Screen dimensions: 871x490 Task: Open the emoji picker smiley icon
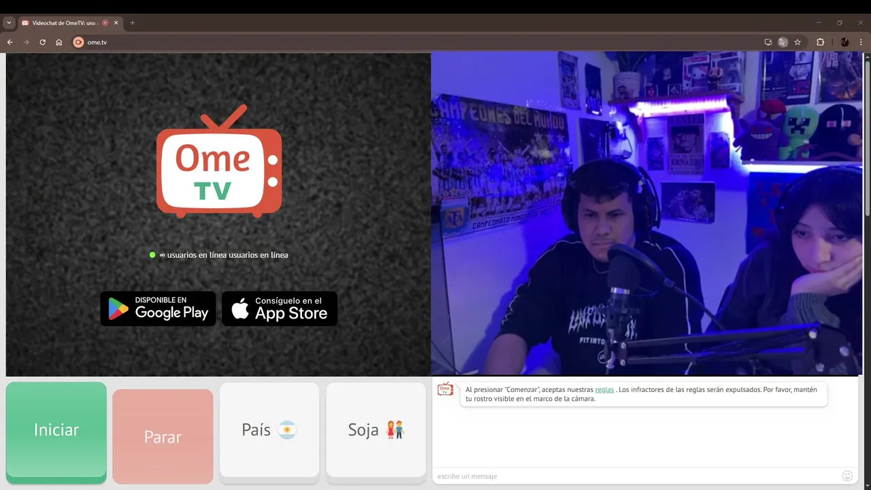(847, 476)
